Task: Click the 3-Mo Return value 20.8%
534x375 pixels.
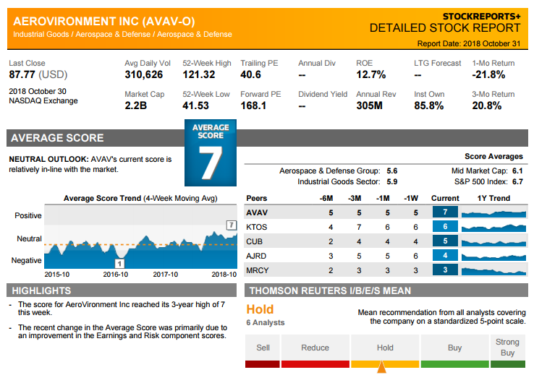Action: [x=487, y=105]
